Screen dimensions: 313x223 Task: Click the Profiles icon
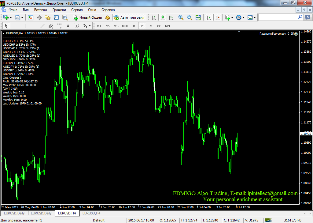(17, 17)
